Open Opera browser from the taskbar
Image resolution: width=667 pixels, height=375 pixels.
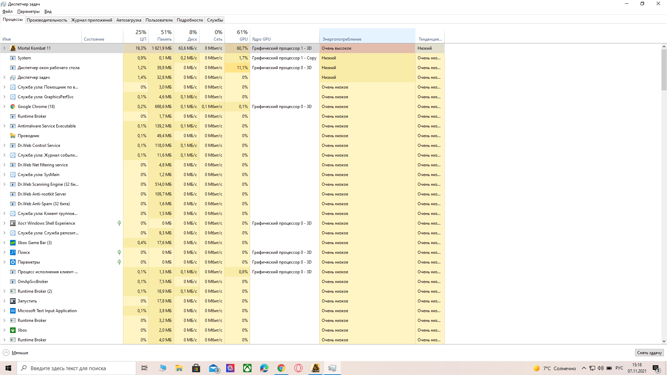click(298, 368)
